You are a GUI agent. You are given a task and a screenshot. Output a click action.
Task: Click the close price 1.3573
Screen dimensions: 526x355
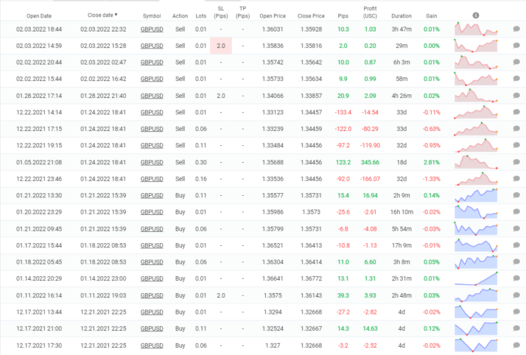tap(311, 212)
